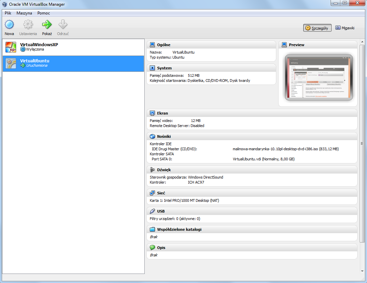Click the VirtualWindowsXP machine icon
The image size is (367, 283).
11,47
